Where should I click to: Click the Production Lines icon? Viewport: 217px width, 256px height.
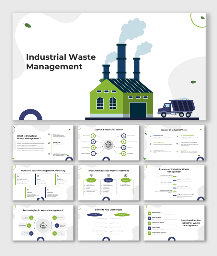(x=151, y=136)
